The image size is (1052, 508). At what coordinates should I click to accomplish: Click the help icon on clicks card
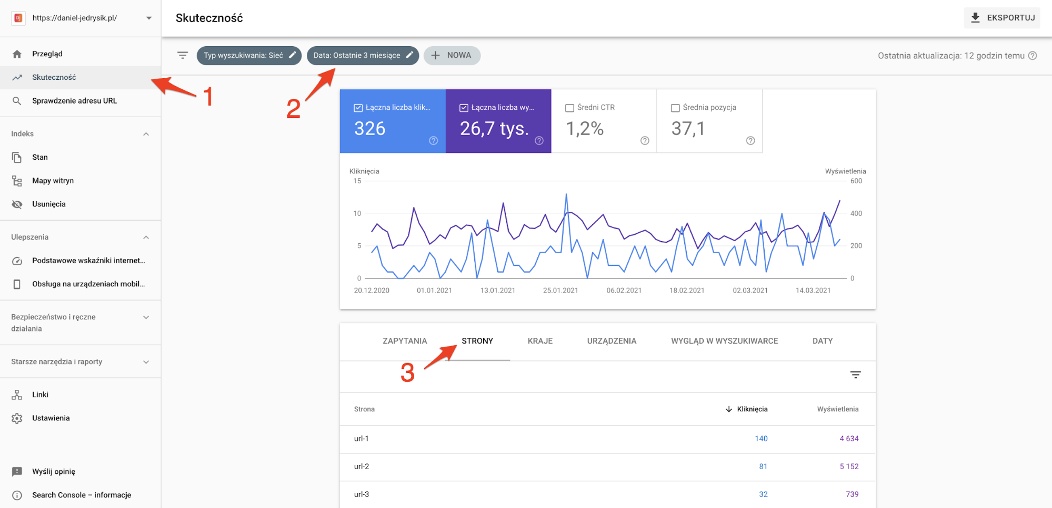coord(434,140)
